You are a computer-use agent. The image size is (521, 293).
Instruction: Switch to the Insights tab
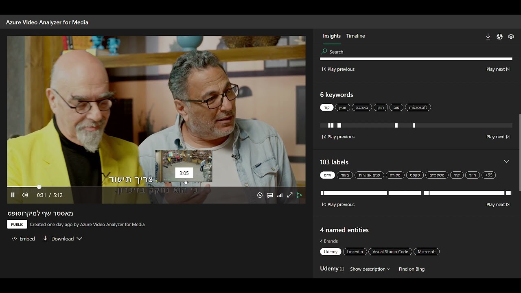[332, 36]
